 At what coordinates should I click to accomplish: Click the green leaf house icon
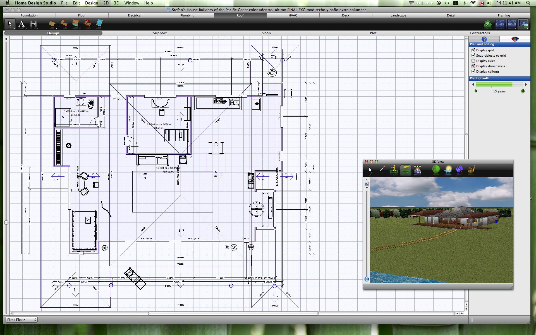click(488, 24)
